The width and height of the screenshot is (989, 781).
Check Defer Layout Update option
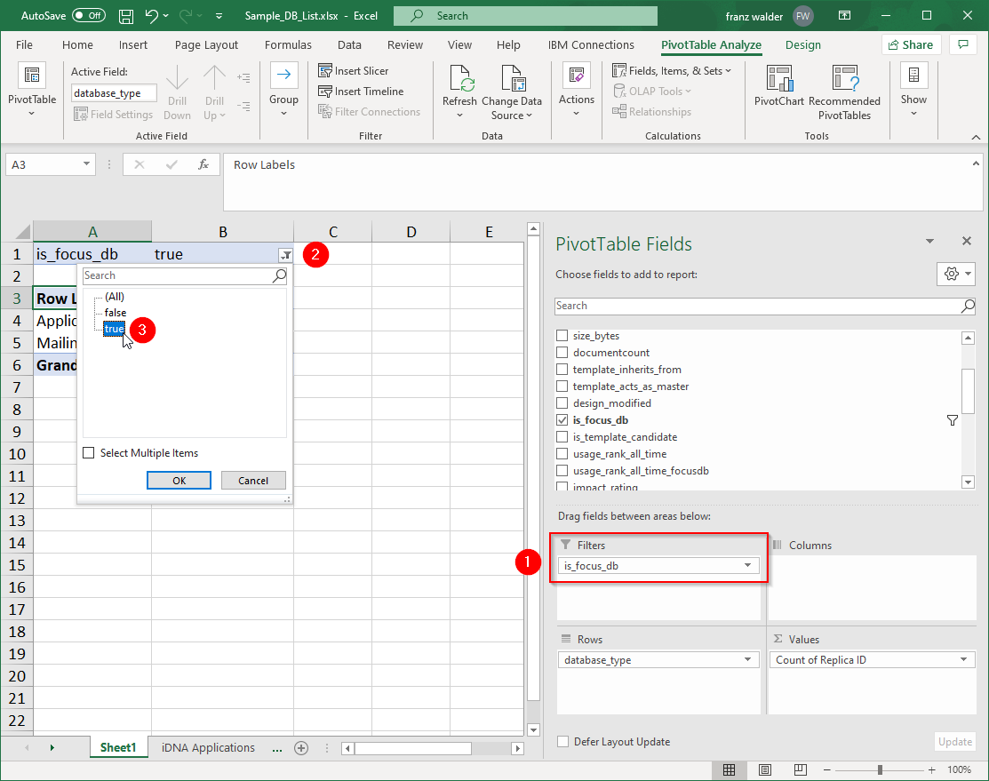[x=563, y=742]
